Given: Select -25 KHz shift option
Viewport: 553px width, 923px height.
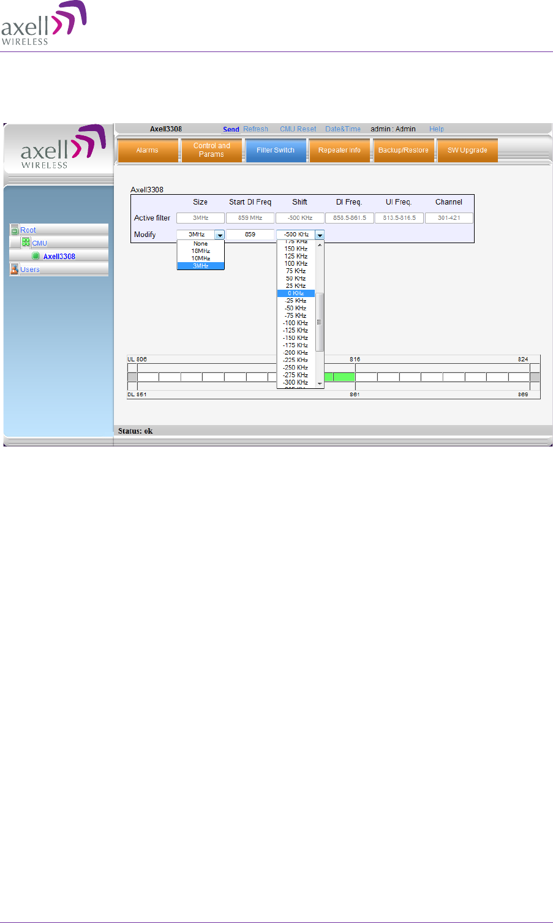Looking at the screenshot, I should point(296,301).
